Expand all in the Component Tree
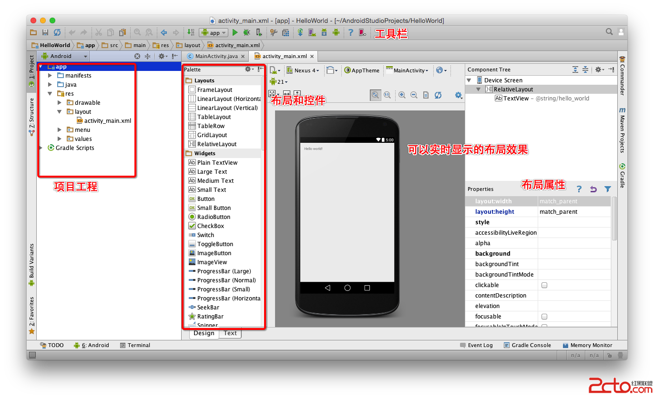 coord(575,70)
